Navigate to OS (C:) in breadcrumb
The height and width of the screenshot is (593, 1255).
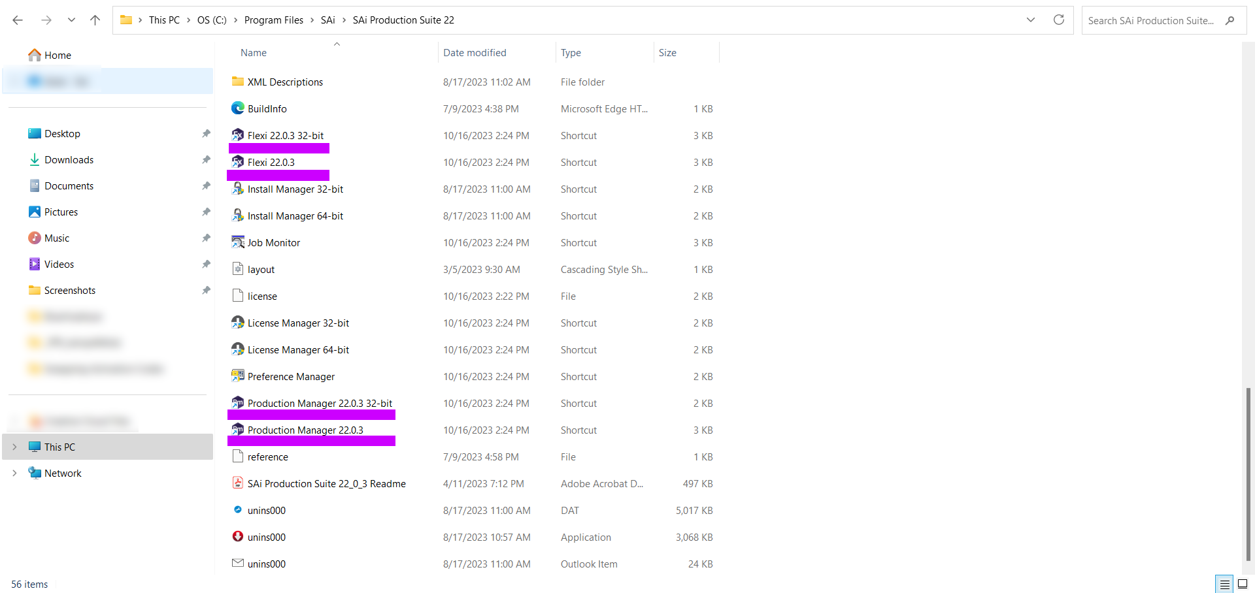click(212, 20)
